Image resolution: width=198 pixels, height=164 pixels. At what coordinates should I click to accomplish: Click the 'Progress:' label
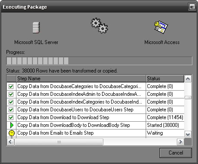pos(16,52)
